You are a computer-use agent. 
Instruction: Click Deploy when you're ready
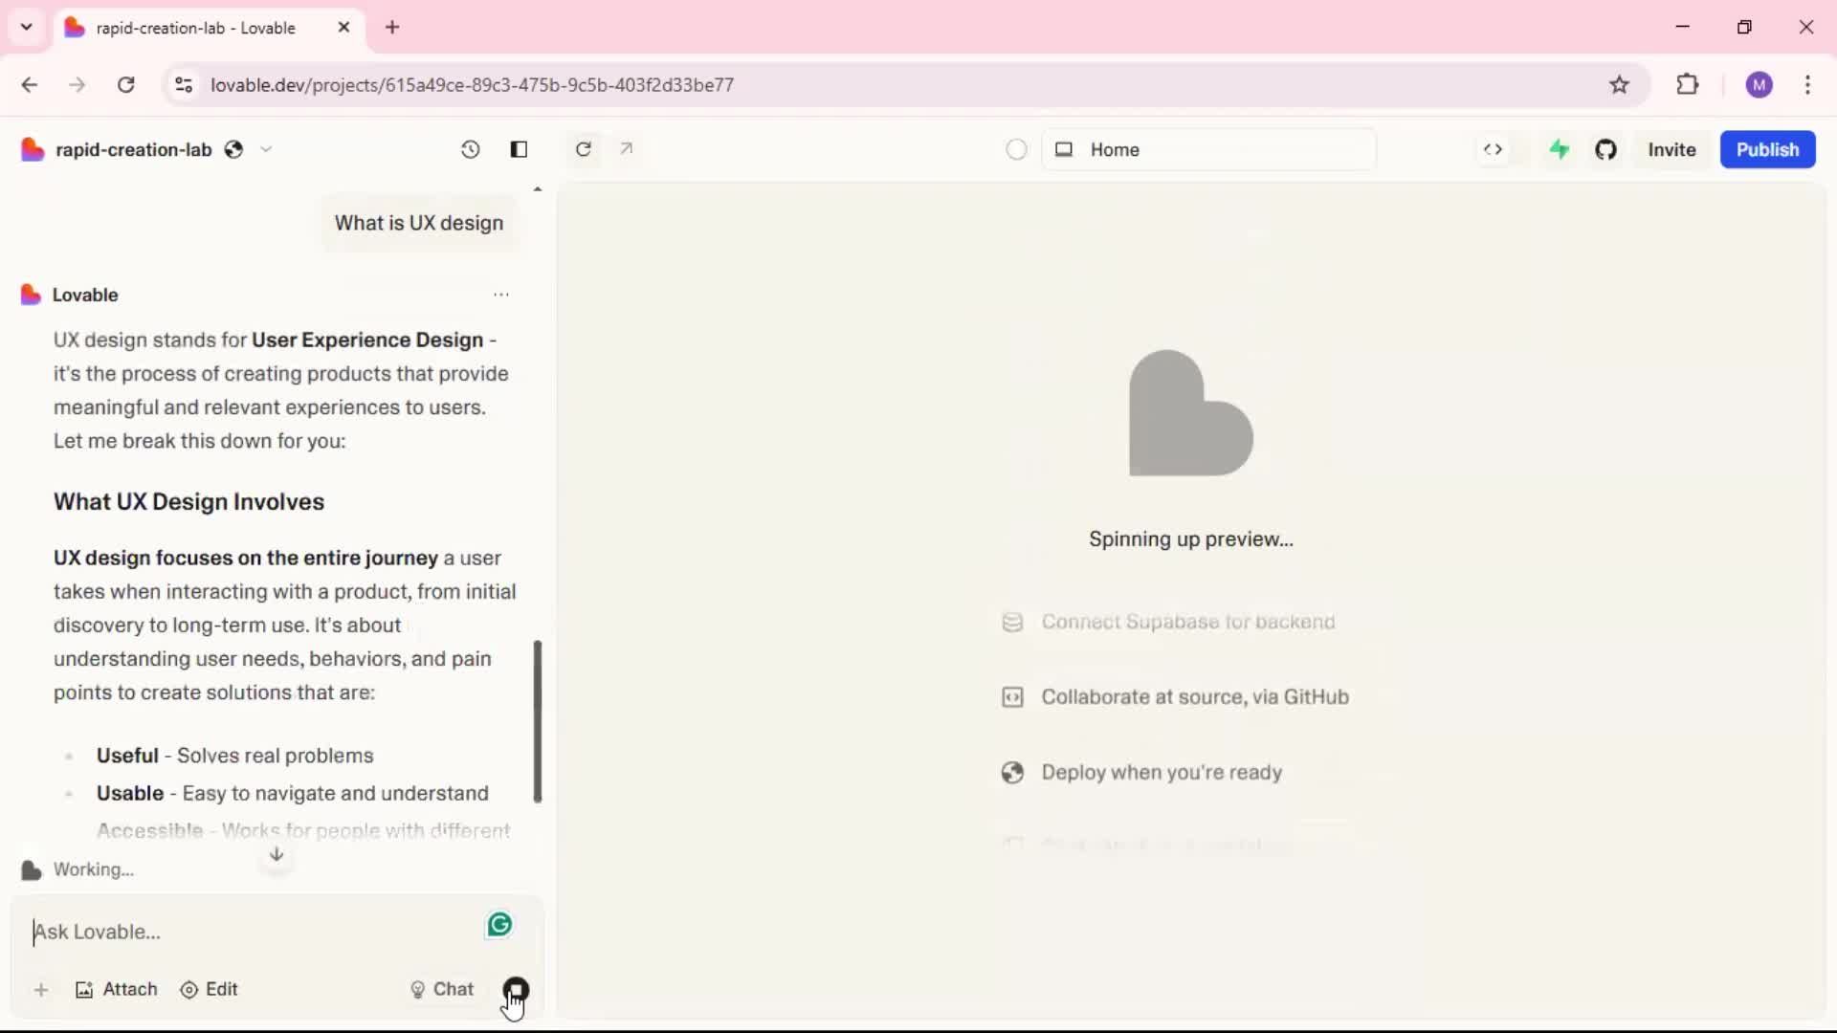pos(1141,773)
